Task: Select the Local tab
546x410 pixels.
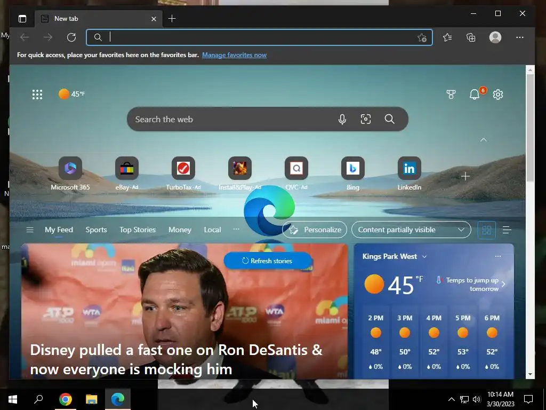Action: pos(212,230)
